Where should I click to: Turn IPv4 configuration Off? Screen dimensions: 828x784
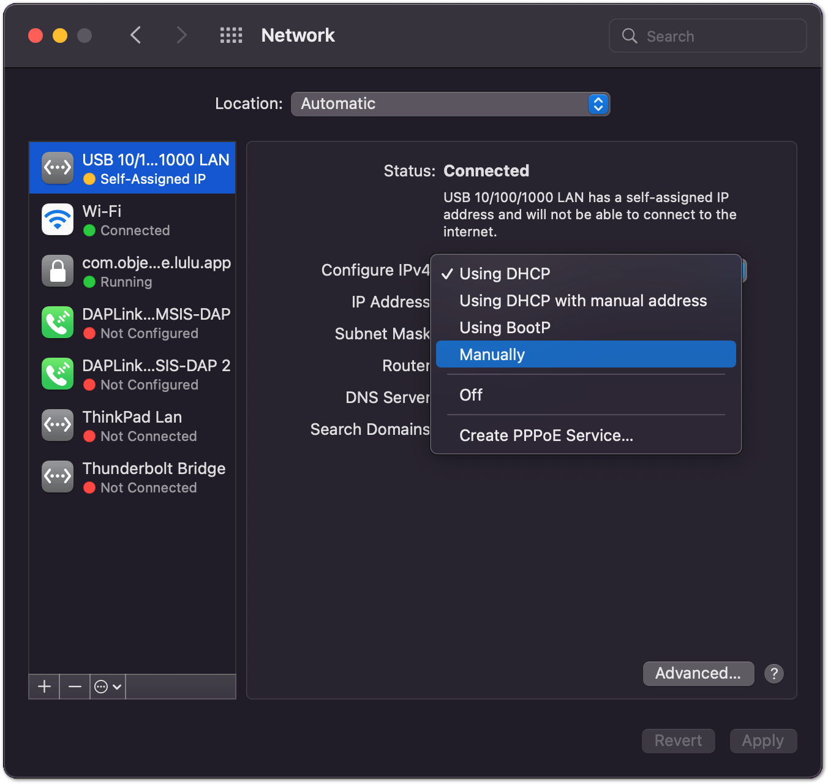click(x=471, y=395)
